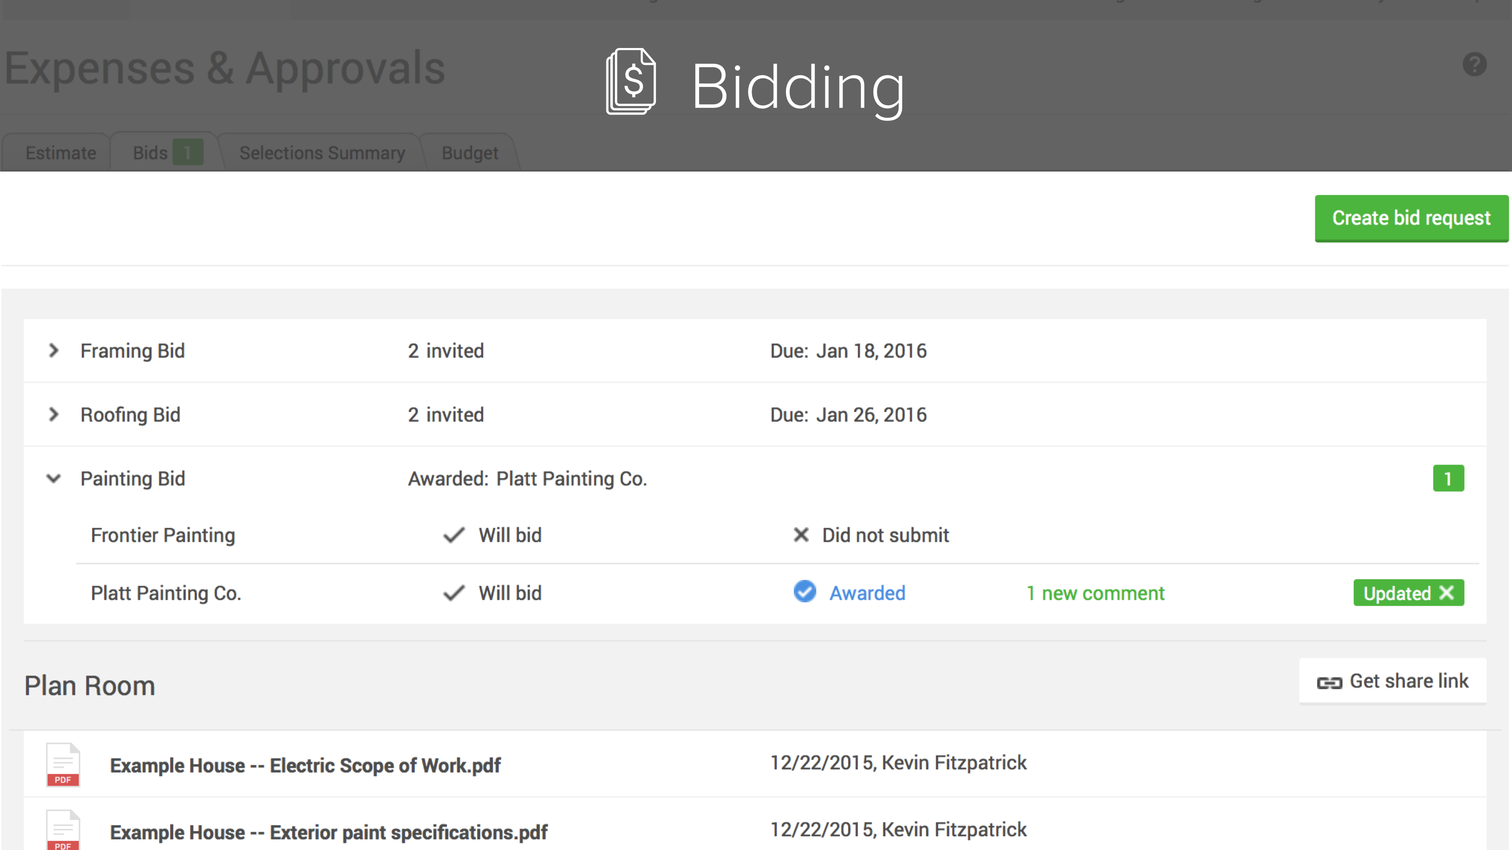Screen dimensions: 1512x850
Task: Expand the Framing Bid row
Action: click(x=54, y=351)
